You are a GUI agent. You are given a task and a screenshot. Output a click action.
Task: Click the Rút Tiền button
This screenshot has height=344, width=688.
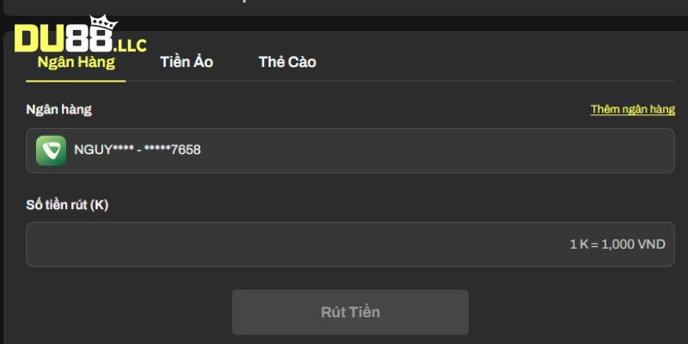pos(350,312)
